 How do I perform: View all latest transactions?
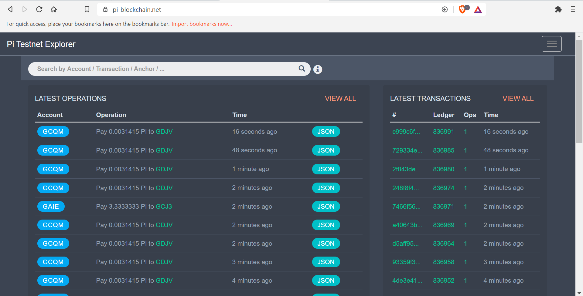tap(518, 99)
